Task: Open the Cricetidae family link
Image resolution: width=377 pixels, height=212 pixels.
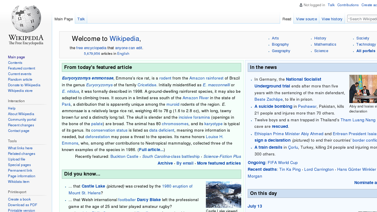Action: pyautogui.click(x=147, y=85)
